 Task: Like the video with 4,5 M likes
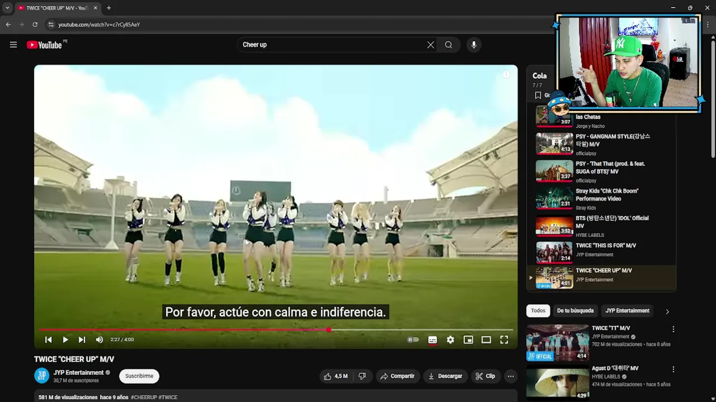click(336, 376)
